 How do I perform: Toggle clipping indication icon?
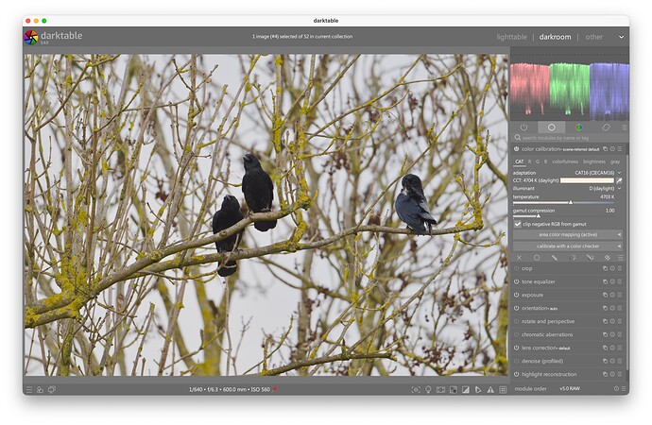[466, 390]
